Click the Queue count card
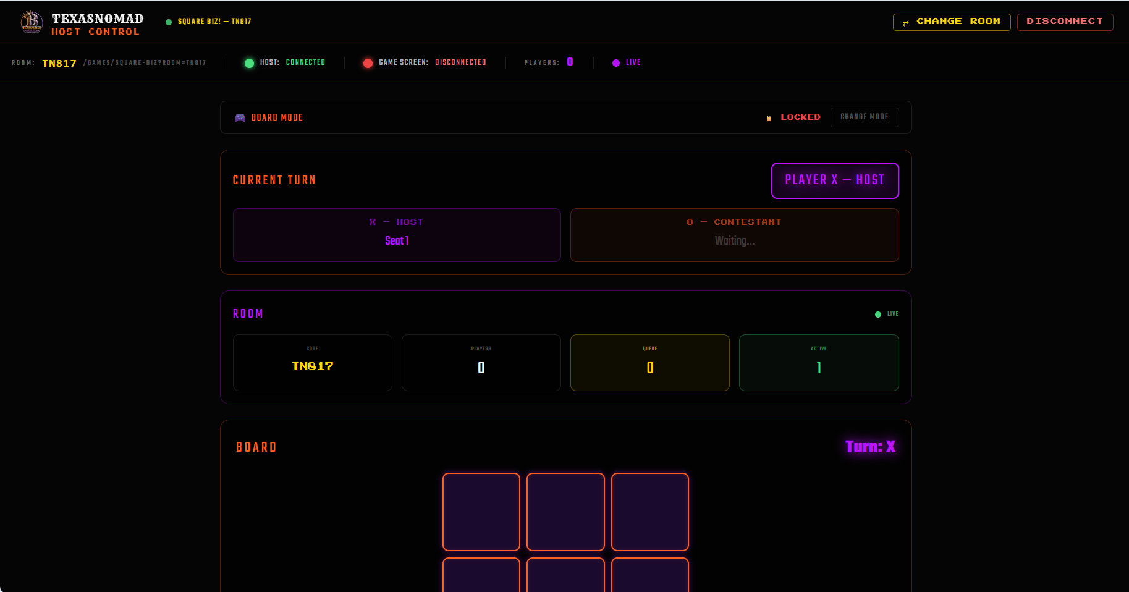The height and width of the screenshot is (592, 1129). (x=650, y=363)
